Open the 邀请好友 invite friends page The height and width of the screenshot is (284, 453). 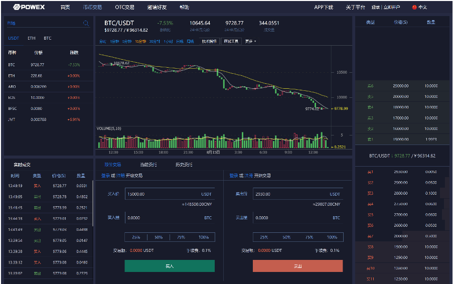[157, 7]
